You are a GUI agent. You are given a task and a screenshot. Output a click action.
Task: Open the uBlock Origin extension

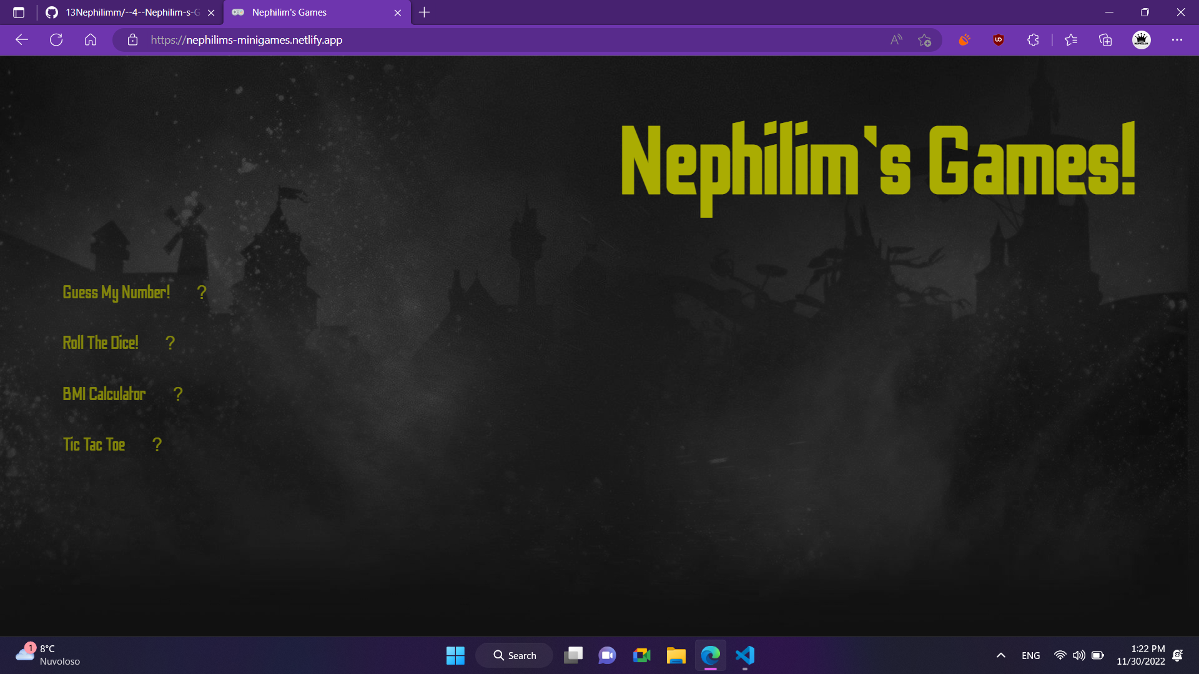(x=997, y=39)
